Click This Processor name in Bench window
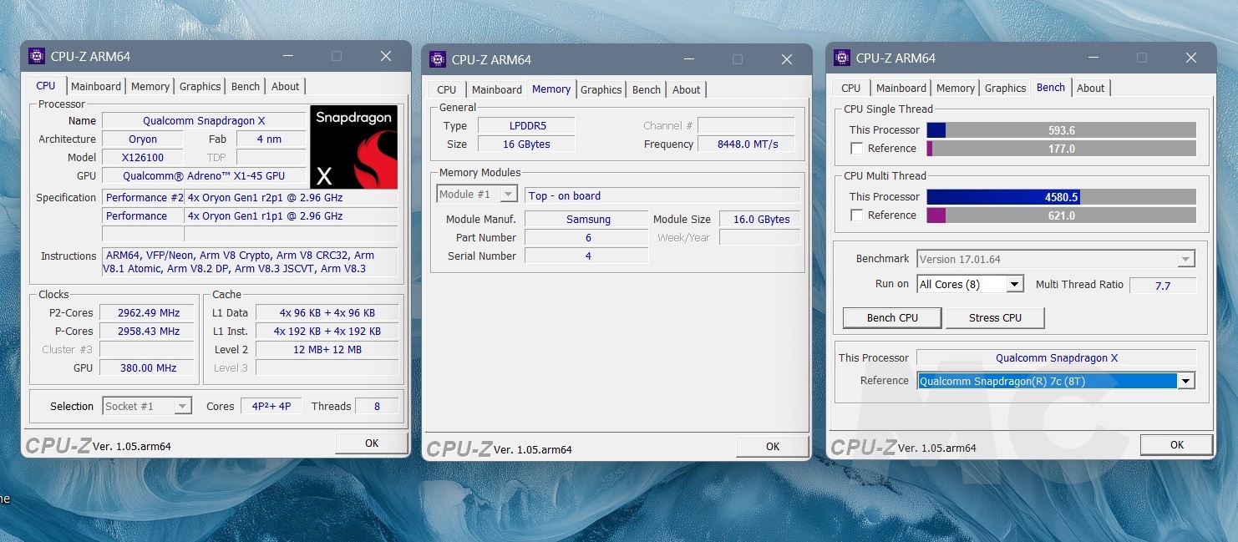The width and height of the screenshot is (1238, 542). [x=1057, y=357]
